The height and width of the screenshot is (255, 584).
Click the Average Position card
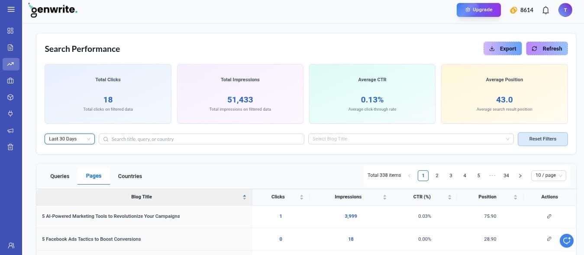tap(504, 94)
